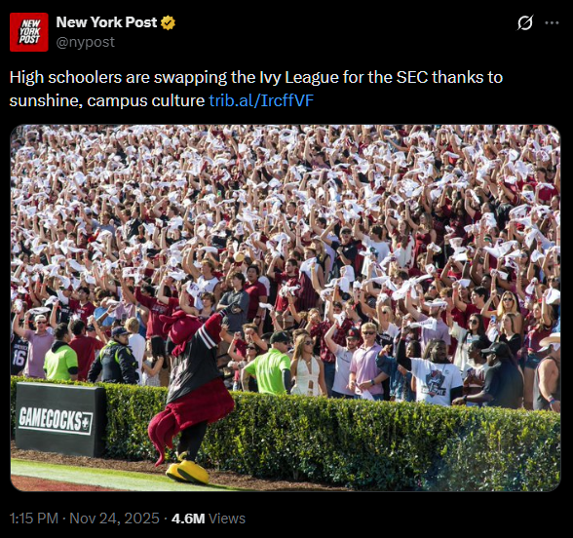Viewport: 573px width, 538px height.
Task: Open the stadium crowd photo
Action: (x=286, y=308)
